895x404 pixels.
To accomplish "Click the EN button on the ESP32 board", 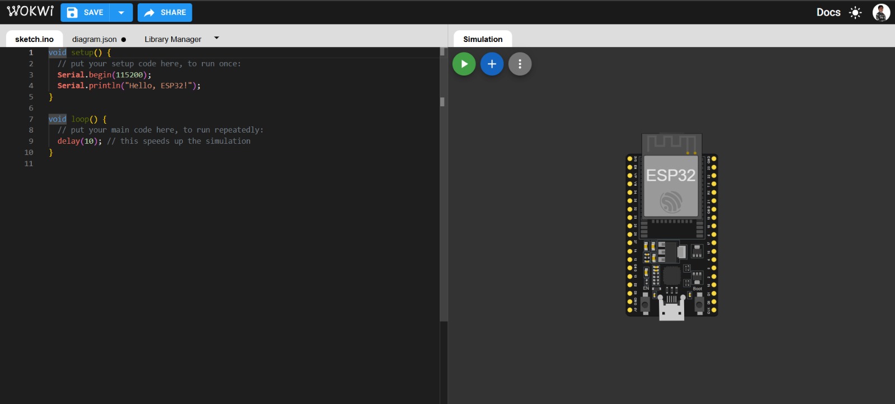I will click(645, 304).
